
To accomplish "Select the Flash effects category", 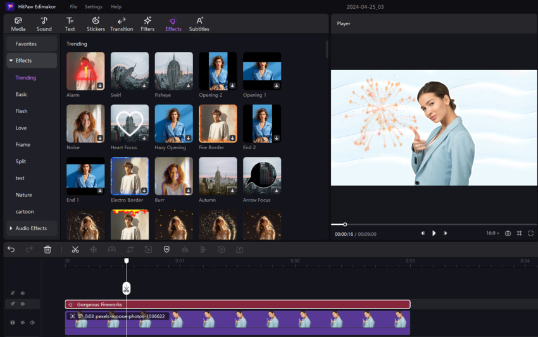I will [22, 111].
